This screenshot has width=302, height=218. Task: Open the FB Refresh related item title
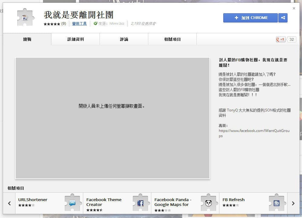pyautogui.click(x=234, y=200)
